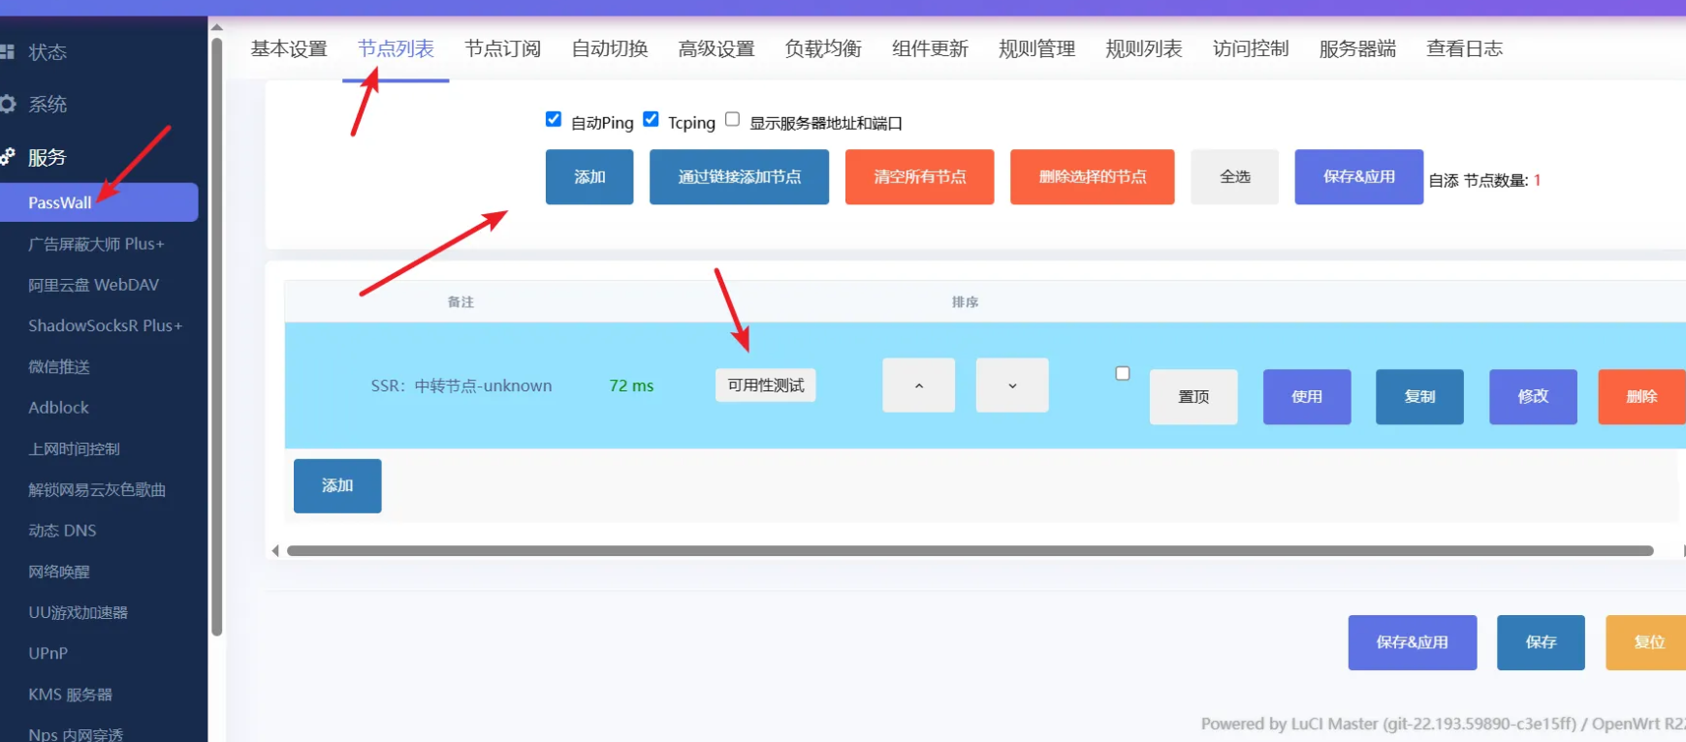The image size is (1686, 742).
Task: Uncheck the Tcping checkbox
Action: [x=651, y=119]
